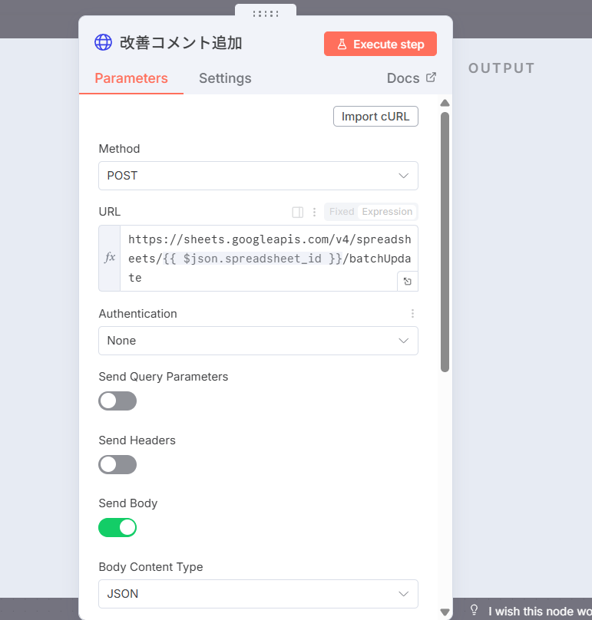Disable the Send Body toggle
This screenshot has width=592, height=620.
pos(117,527)
